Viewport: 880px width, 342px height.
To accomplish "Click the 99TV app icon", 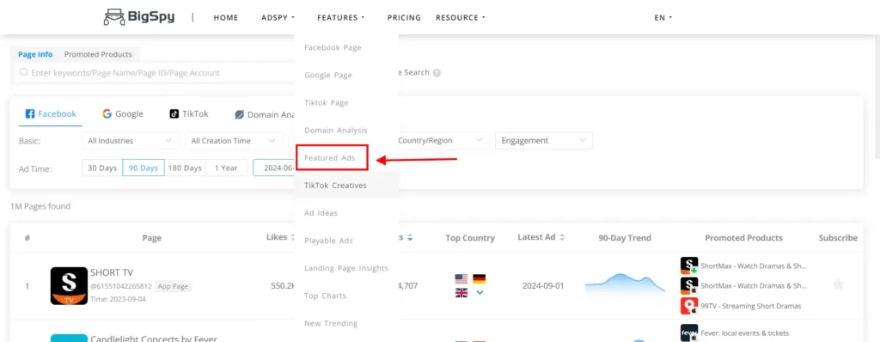I will (689, 306).
